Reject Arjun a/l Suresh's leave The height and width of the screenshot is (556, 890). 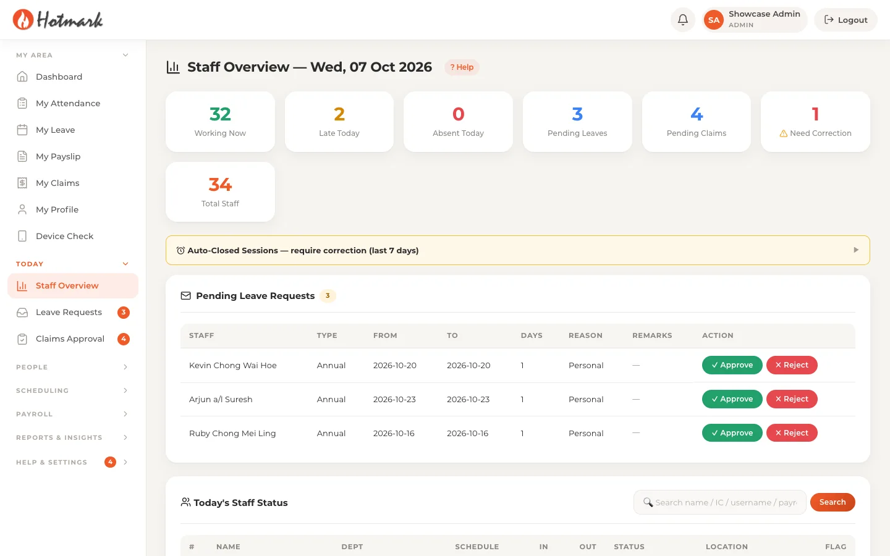tap(792, 399)
